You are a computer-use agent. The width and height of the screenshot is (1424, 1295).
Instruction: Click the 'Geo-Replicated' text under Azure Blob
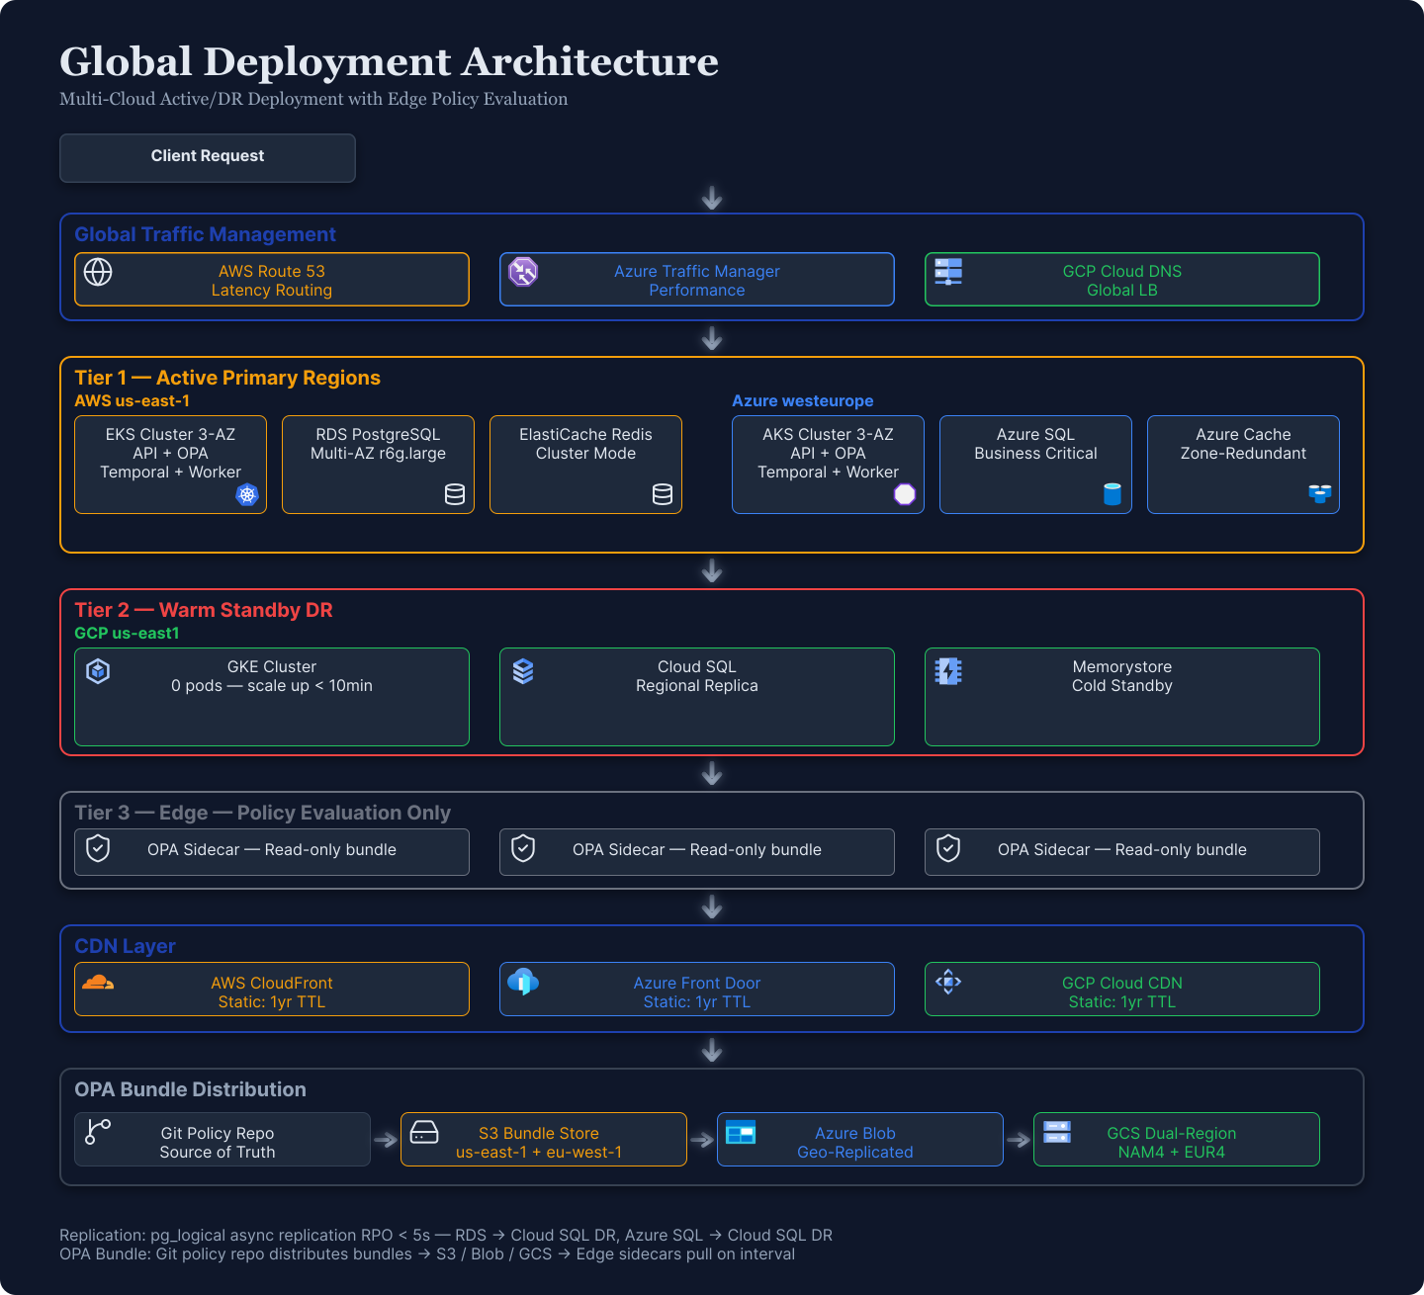(855, 1152)
